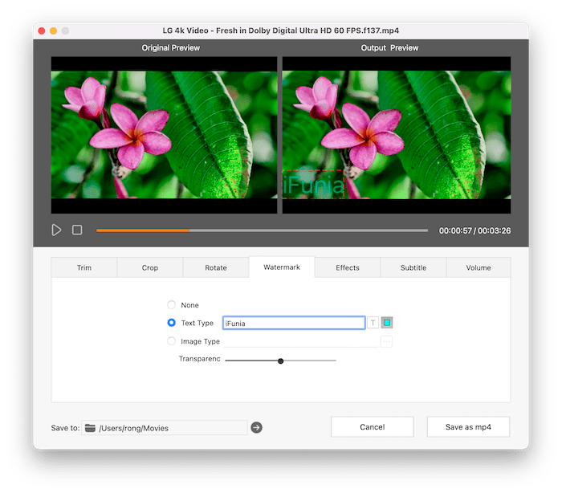Screen dimensions: 562x493
Task: Choose the Image Type radio option
Action: coord(171,341)
